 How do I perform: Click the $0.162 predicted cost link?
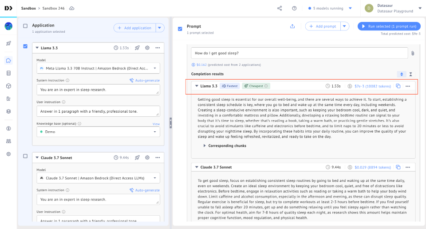click(x=201, y=65)
